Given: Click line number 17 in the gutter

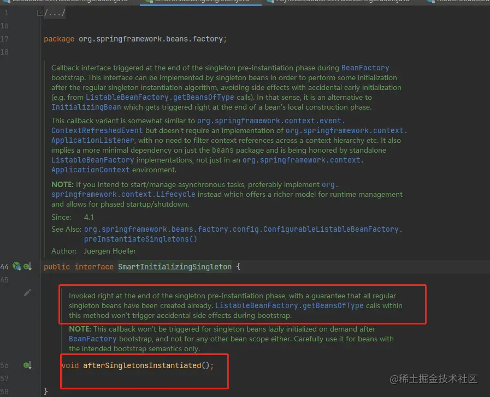Looking at the screenshot, I should pos(4,39).
